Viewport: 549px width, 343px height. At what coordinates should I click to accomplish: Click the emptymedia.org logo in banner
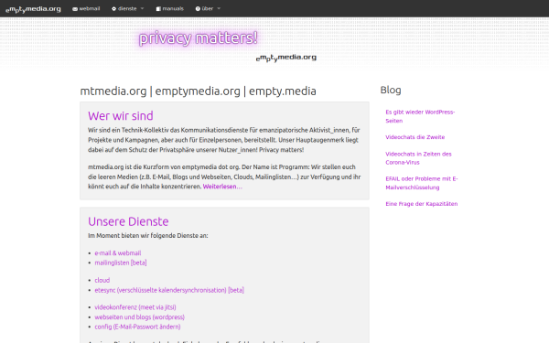coord(286,59)
